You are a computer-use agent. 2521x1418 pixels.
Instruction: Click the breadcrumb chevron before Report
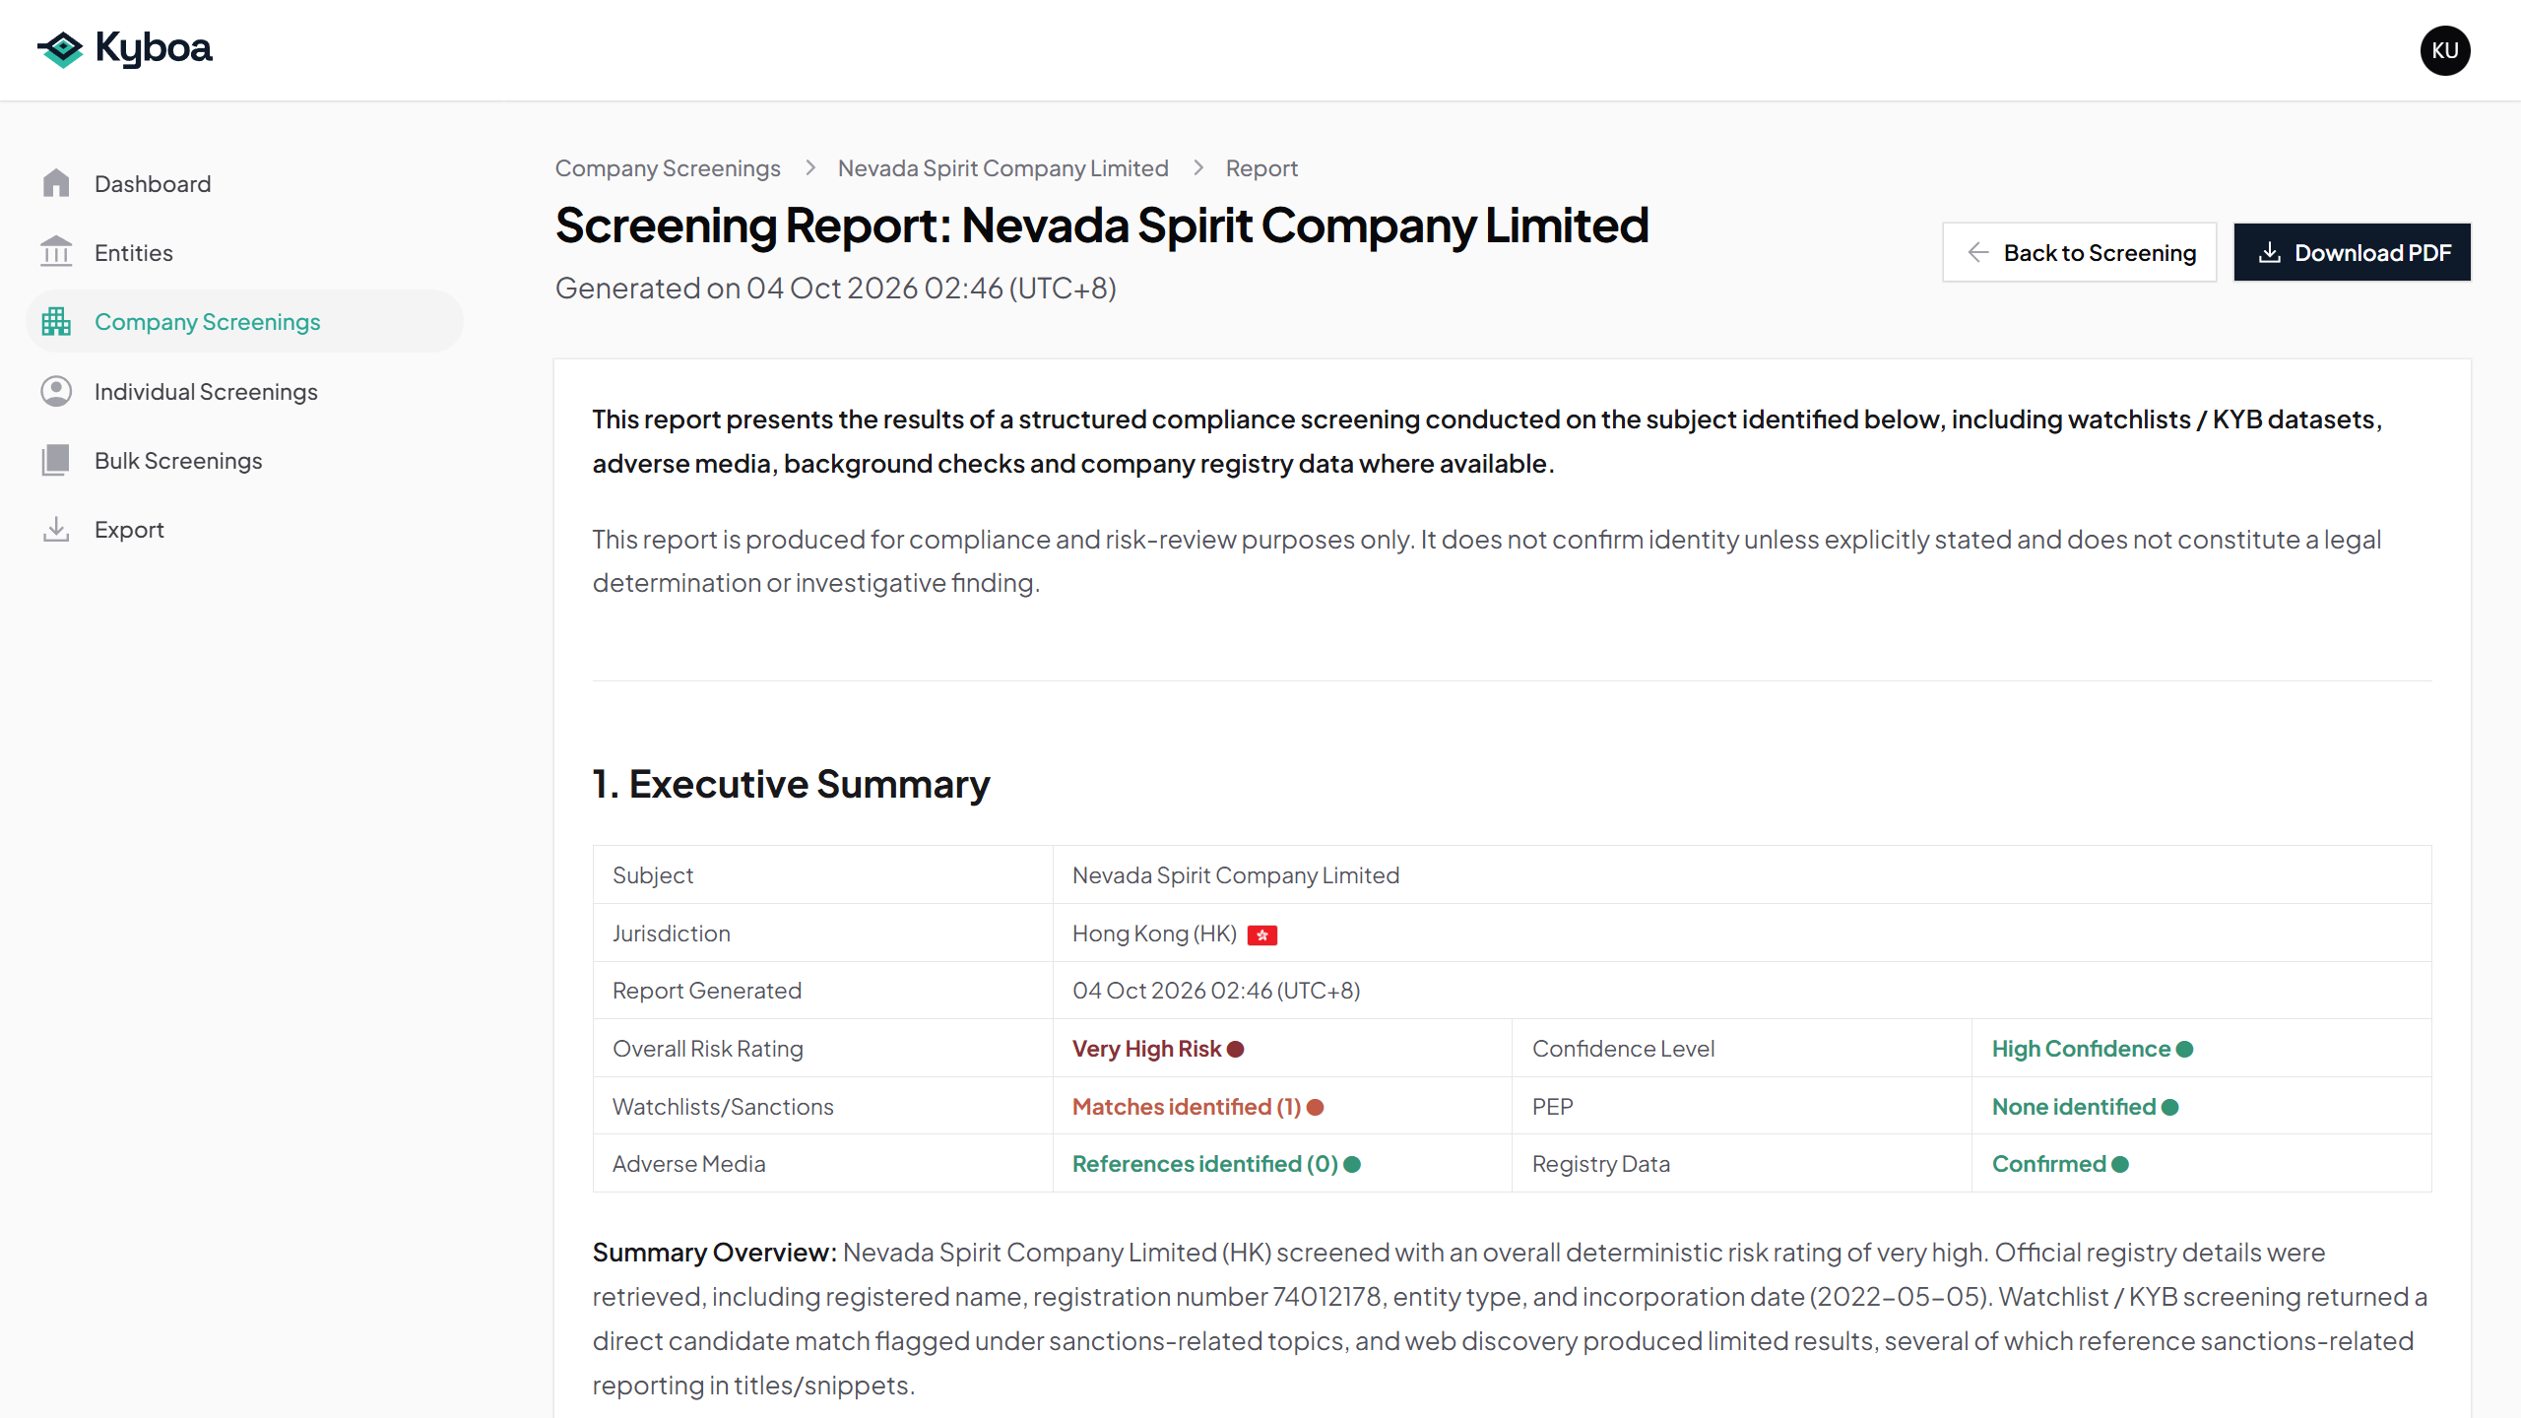(x=1197, y=168)
